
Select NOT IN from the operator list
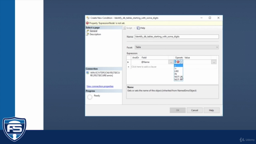(x=178, y=80)
